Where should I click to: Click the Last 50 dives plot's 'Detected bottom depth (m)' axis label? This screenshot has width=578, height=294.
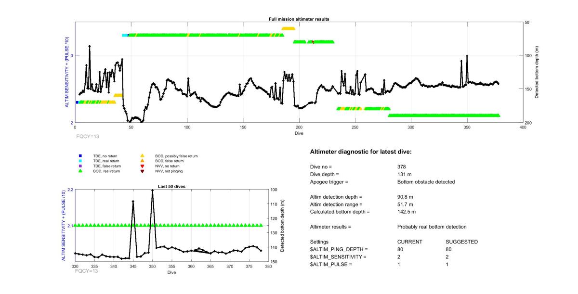(x=282, y=226)
